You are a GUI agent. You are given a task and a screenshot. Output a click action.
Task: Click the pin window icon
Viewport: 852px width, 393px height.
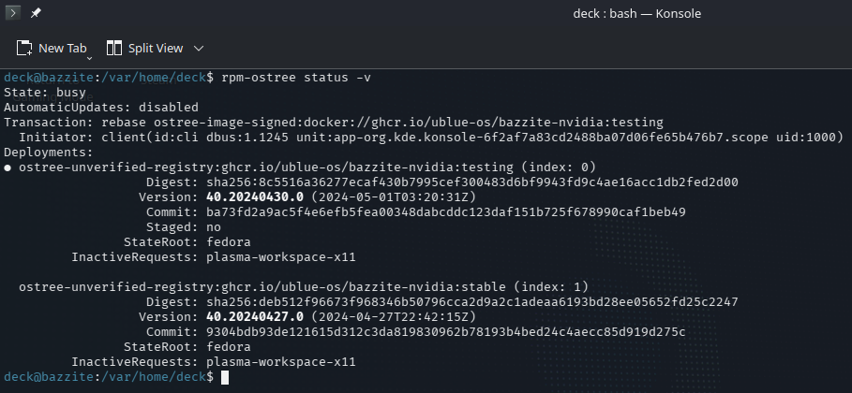[36, 14]
